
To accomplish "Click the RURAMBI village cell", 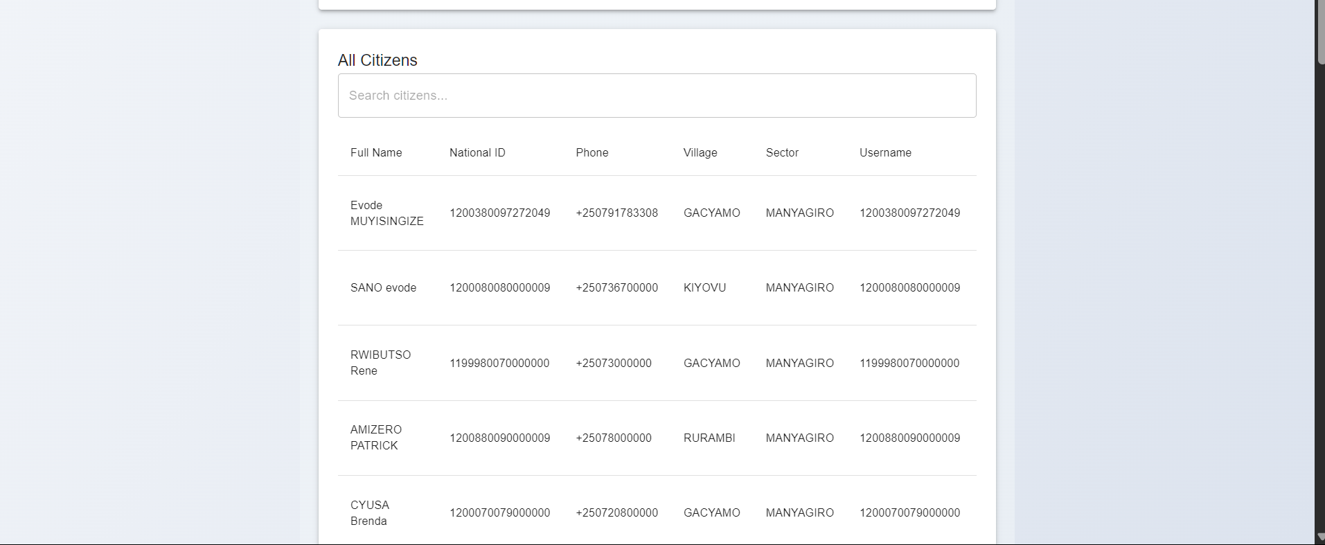I will (x=709, y=438).
